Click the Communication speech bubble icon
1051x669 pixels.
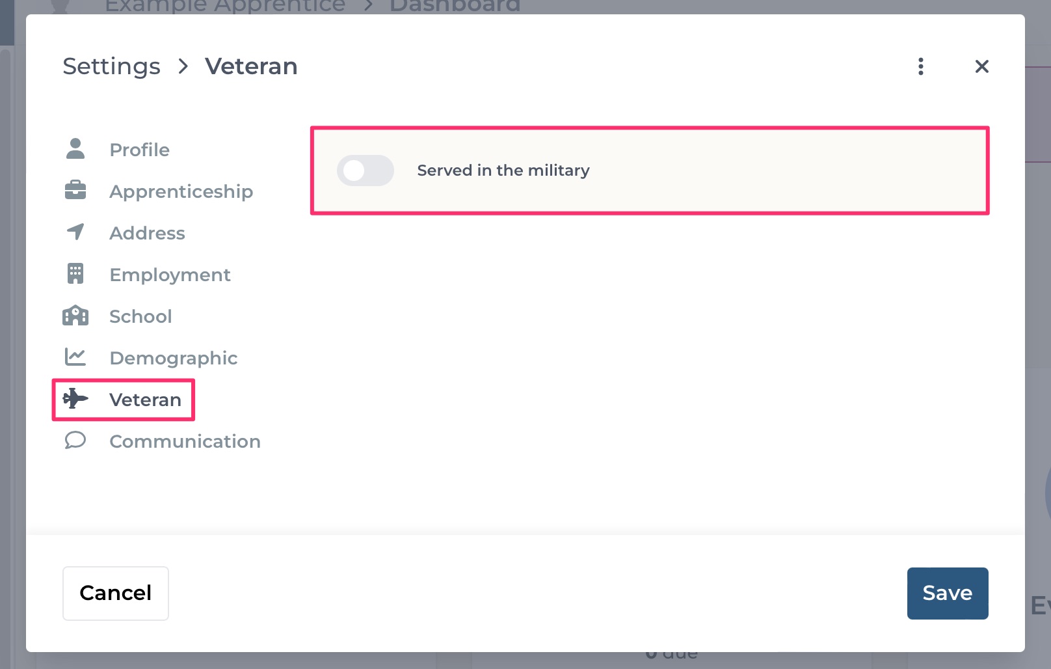75,441
